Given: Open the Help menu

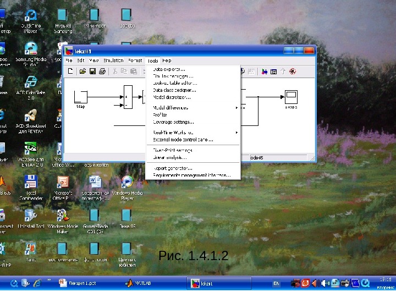Looking at the screenshot, I should pos(167,61).
